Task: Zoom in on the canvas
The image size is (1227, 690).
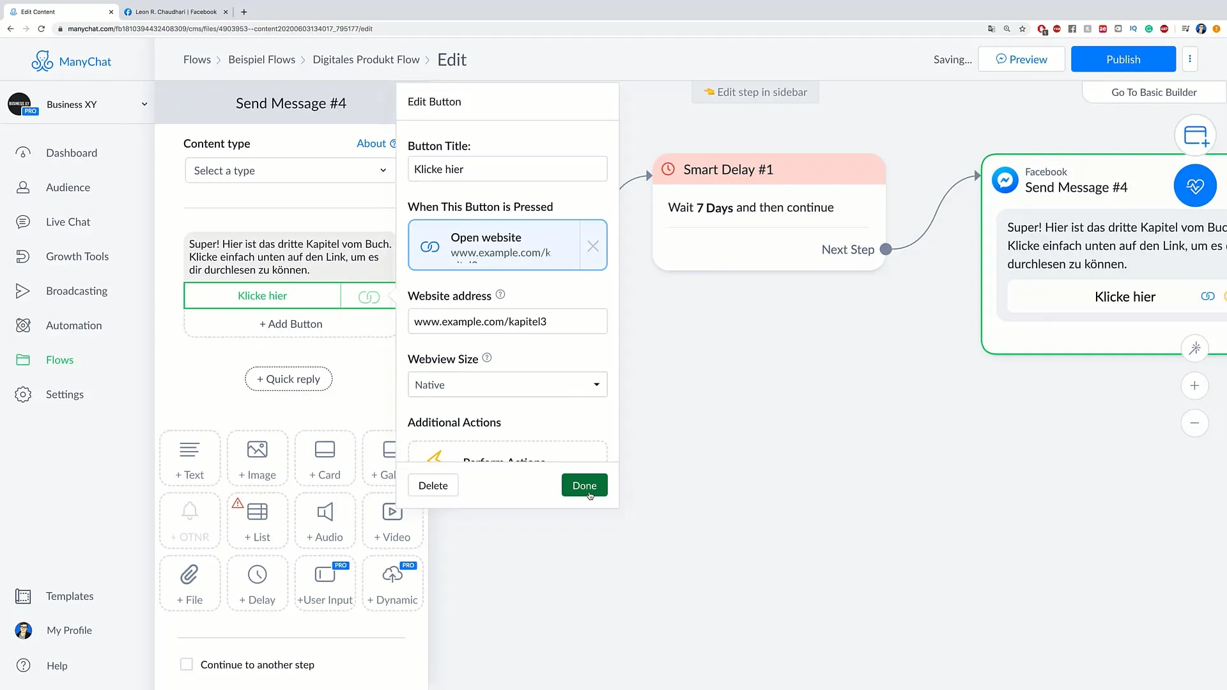Action: (1194, 386)
